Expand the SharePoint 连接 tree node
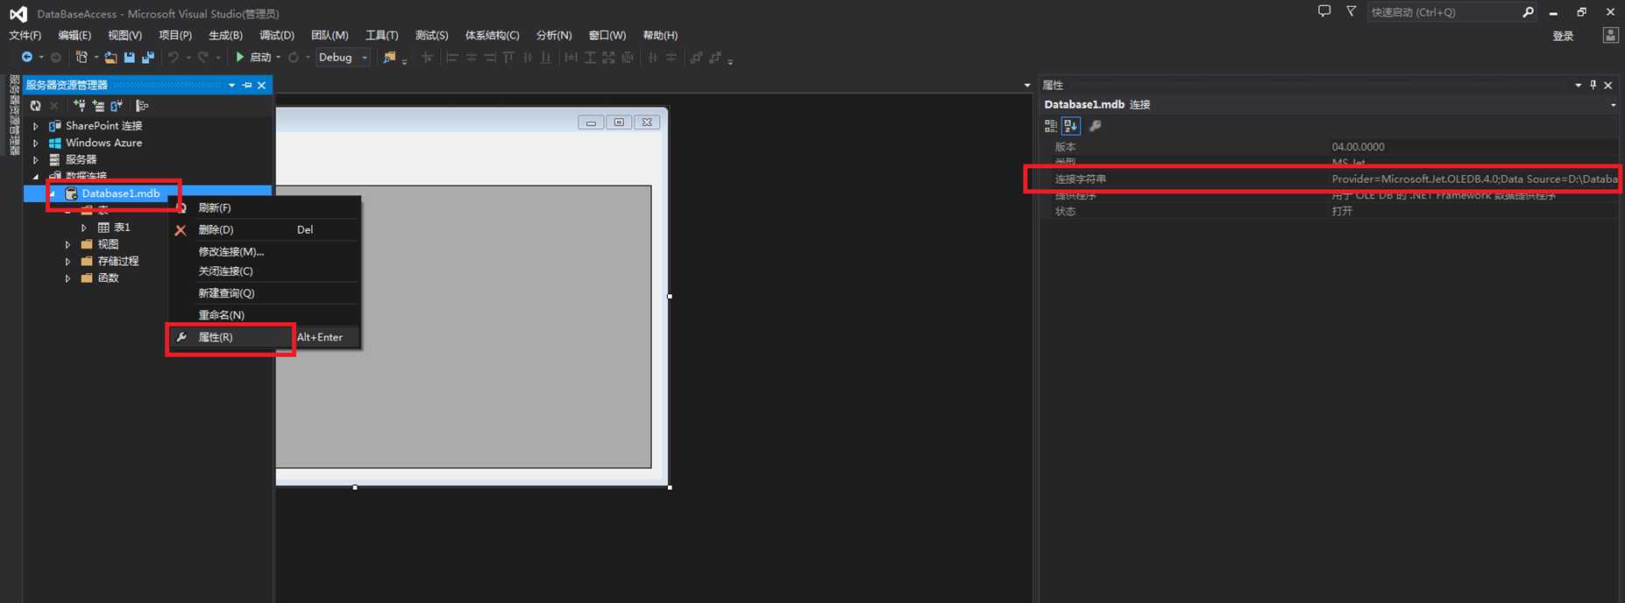The width and height of the screenshot is (1625, 603). point(36,126)
